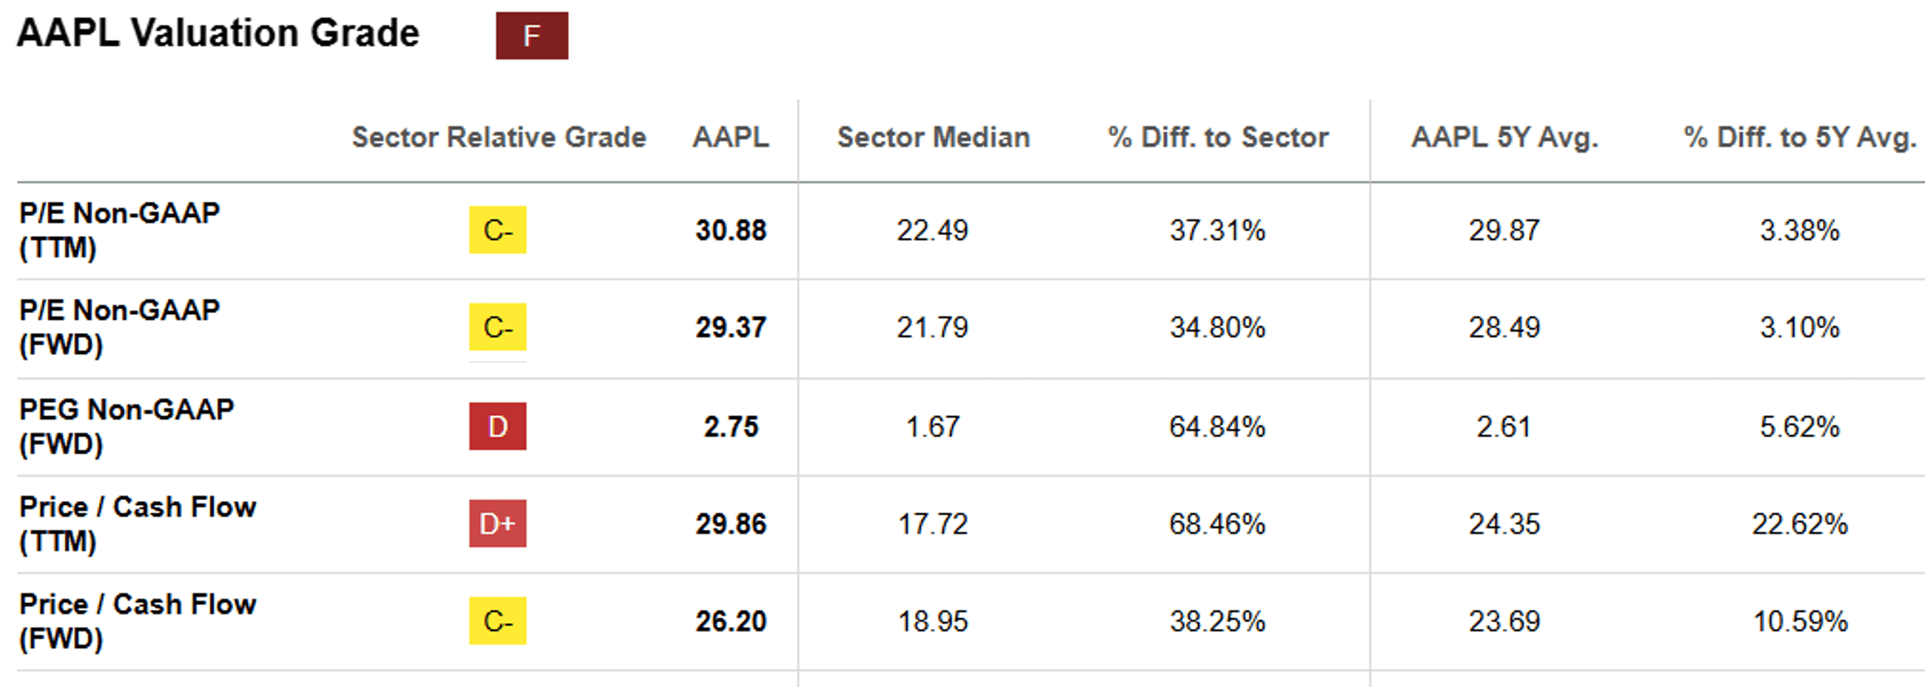1925x687 pixels.
Task: Open the Price / Cash Flow (FWD) label
Action: (137, 621)
